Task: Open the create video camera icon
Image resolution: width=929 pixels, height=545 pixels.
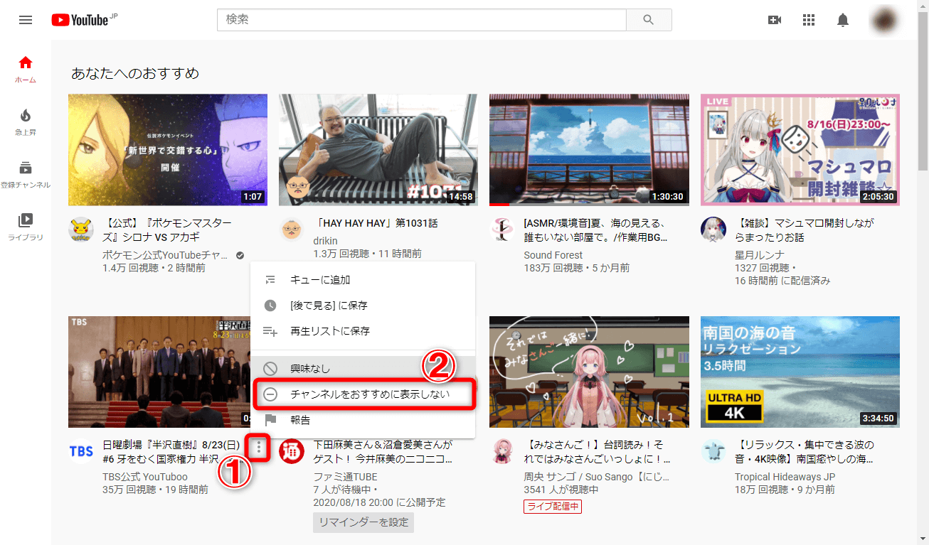Action: coord(775,20)
